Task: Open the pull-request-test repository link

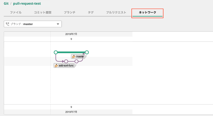Action: point(27,3)
